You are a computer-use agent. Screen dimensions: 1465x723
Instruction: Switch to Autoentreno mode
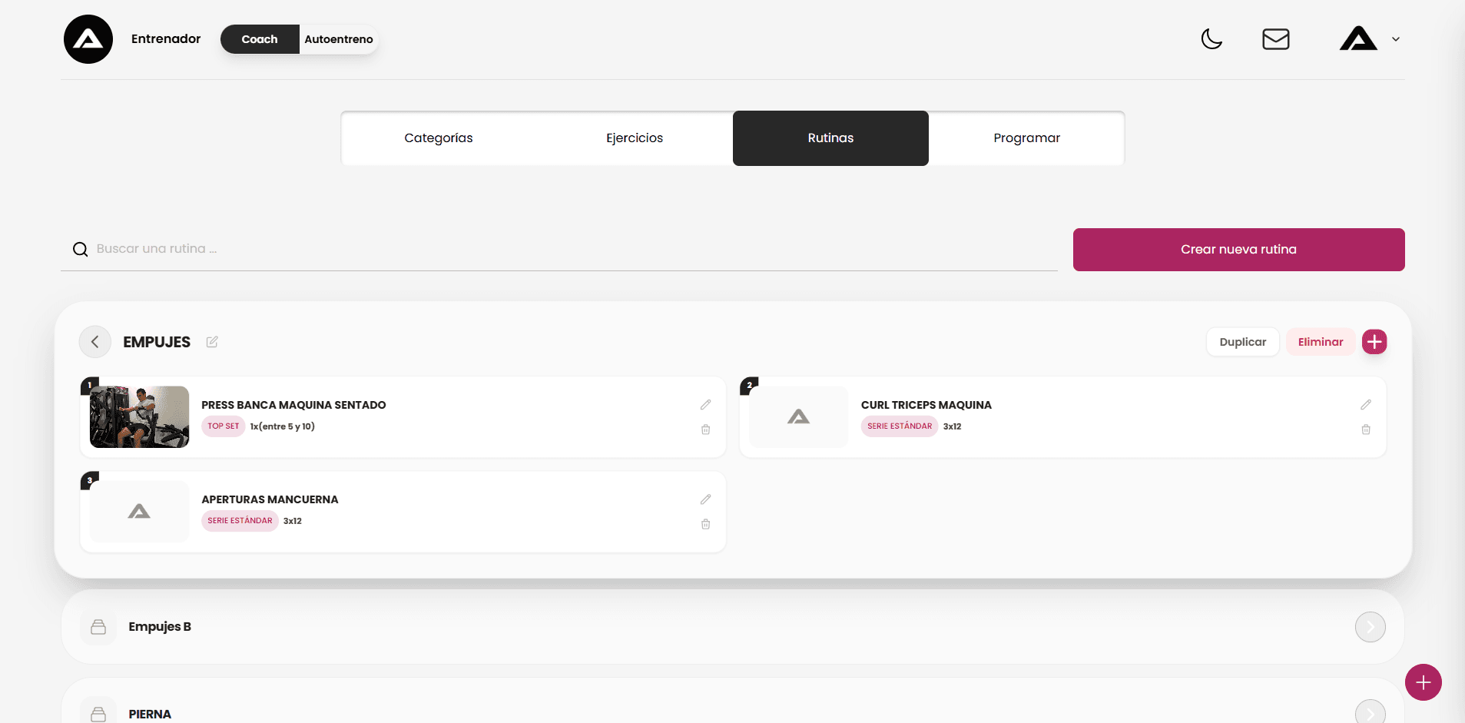pyautogui.click(x=339, y=39)
